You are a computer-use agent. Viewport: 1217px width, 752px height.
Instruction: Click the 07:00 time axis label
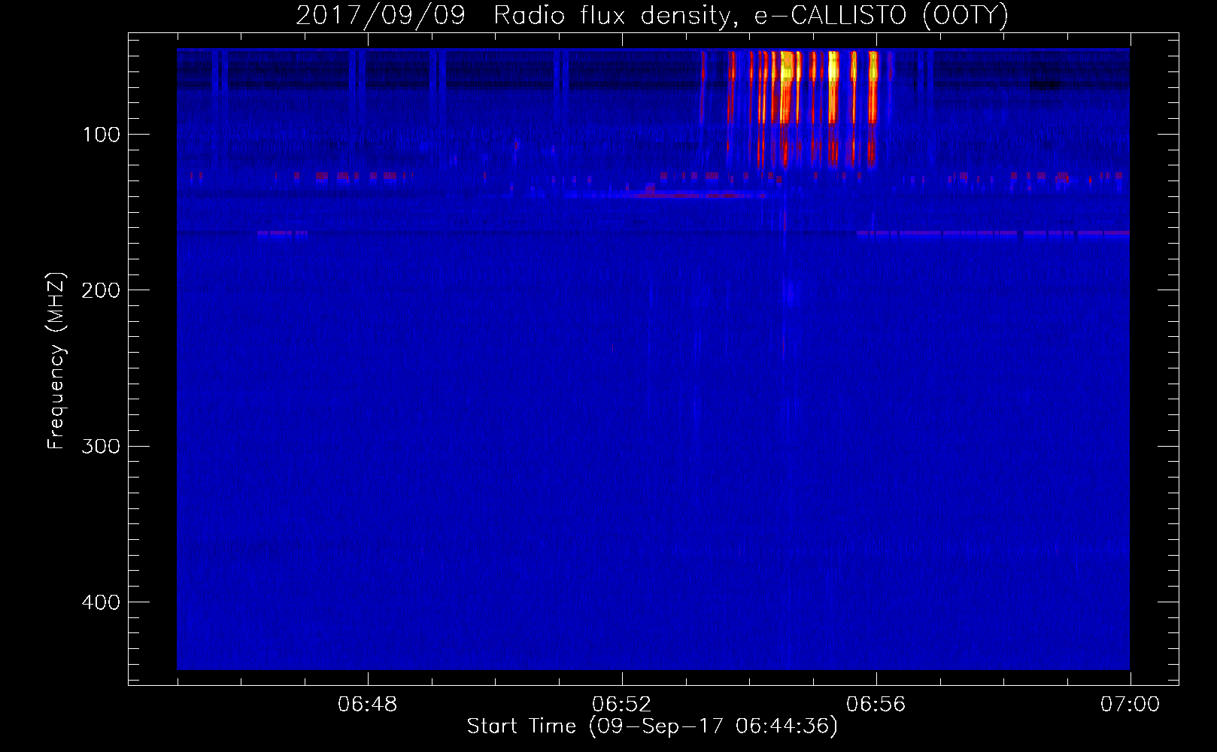click(x=1131, y=705)
